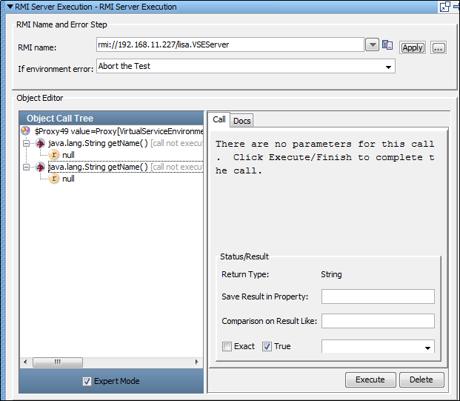Click the String return type value
Viewport: 460px width, 401px height.
click(x=331, y=274)
